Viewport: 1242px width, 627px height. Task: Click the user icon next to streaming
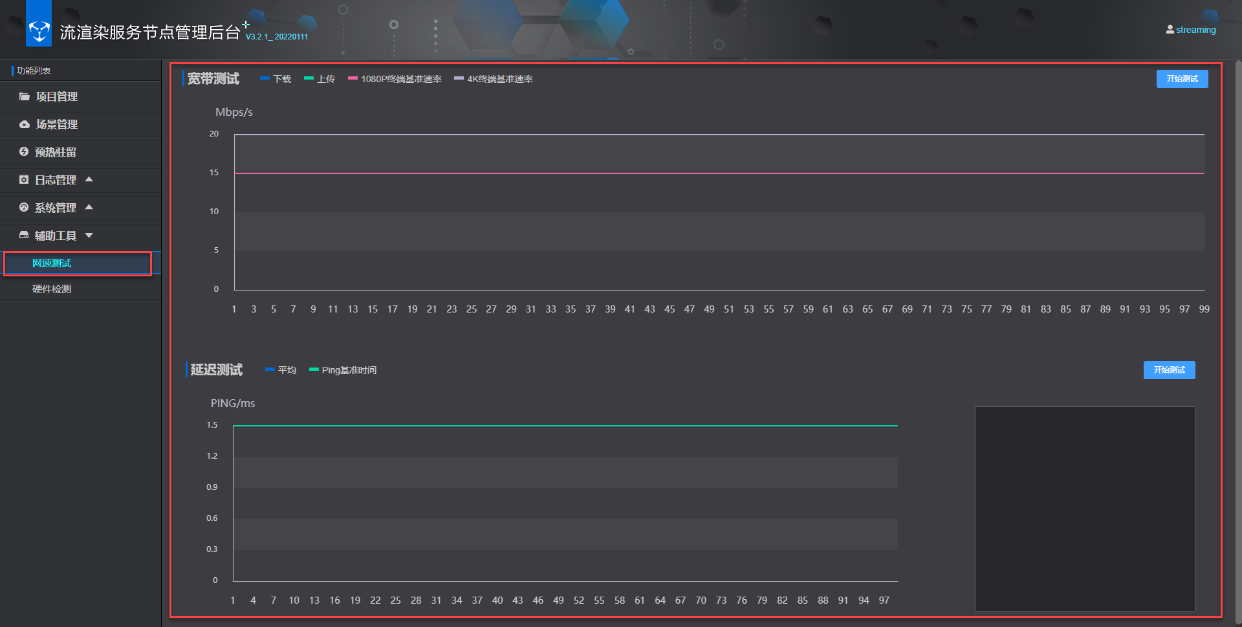(x=1170, y=30)
